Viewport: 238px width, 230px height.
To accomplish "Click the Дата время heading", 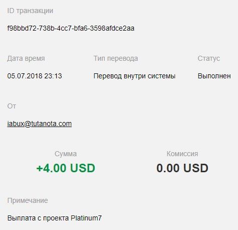I will 26,58.
